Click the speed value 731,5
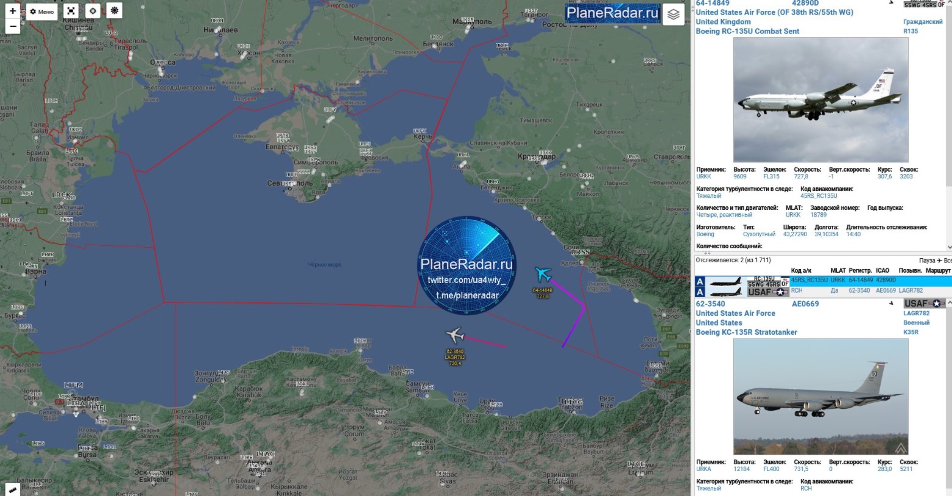952x496 pixels. point(801,469)
